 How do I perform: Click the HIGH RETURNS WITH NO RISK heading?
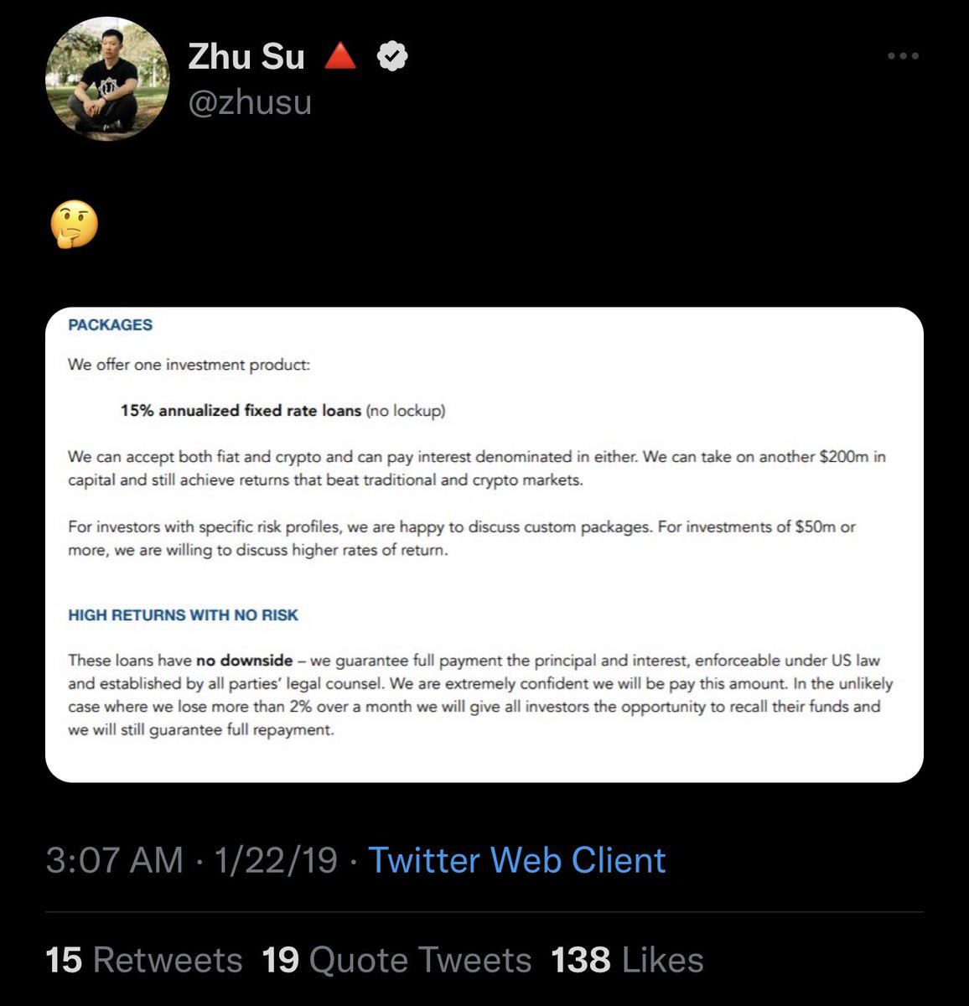pyautogui.click(x=183, y=615)
